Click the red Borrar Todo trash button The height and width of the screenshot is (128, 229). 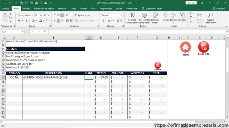tap(204, 48)
